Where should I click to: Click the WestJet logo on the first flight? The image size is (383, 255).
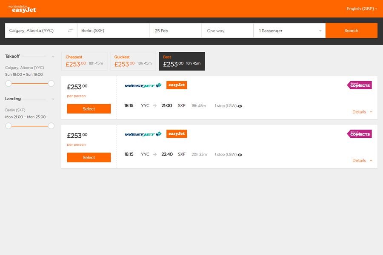142,85
